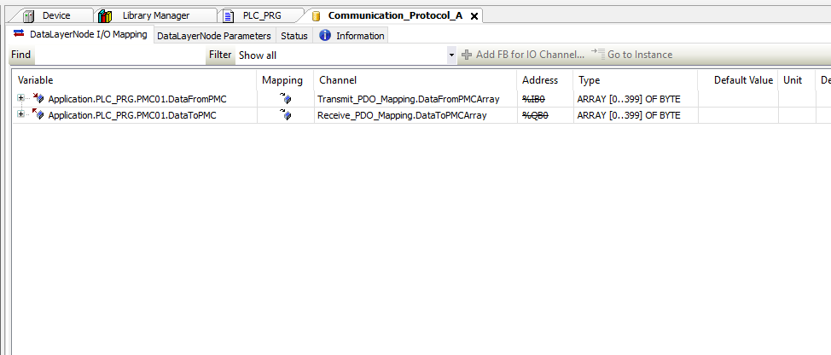Expand the DataToPMC variable row
Screen dimensions: 831x355
(x=21, y=115)
